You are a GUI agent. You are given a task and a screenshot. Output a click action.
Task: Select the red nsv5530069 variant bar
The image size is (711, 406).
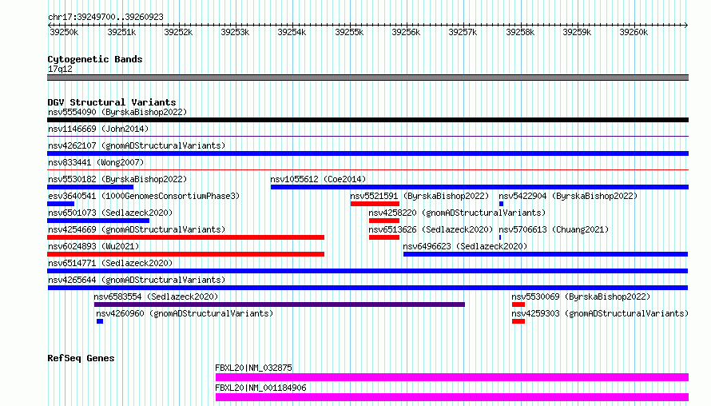click(518, 304)
